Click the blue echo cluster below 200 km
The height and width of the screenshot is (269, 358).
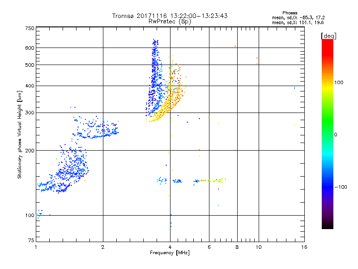68,169
